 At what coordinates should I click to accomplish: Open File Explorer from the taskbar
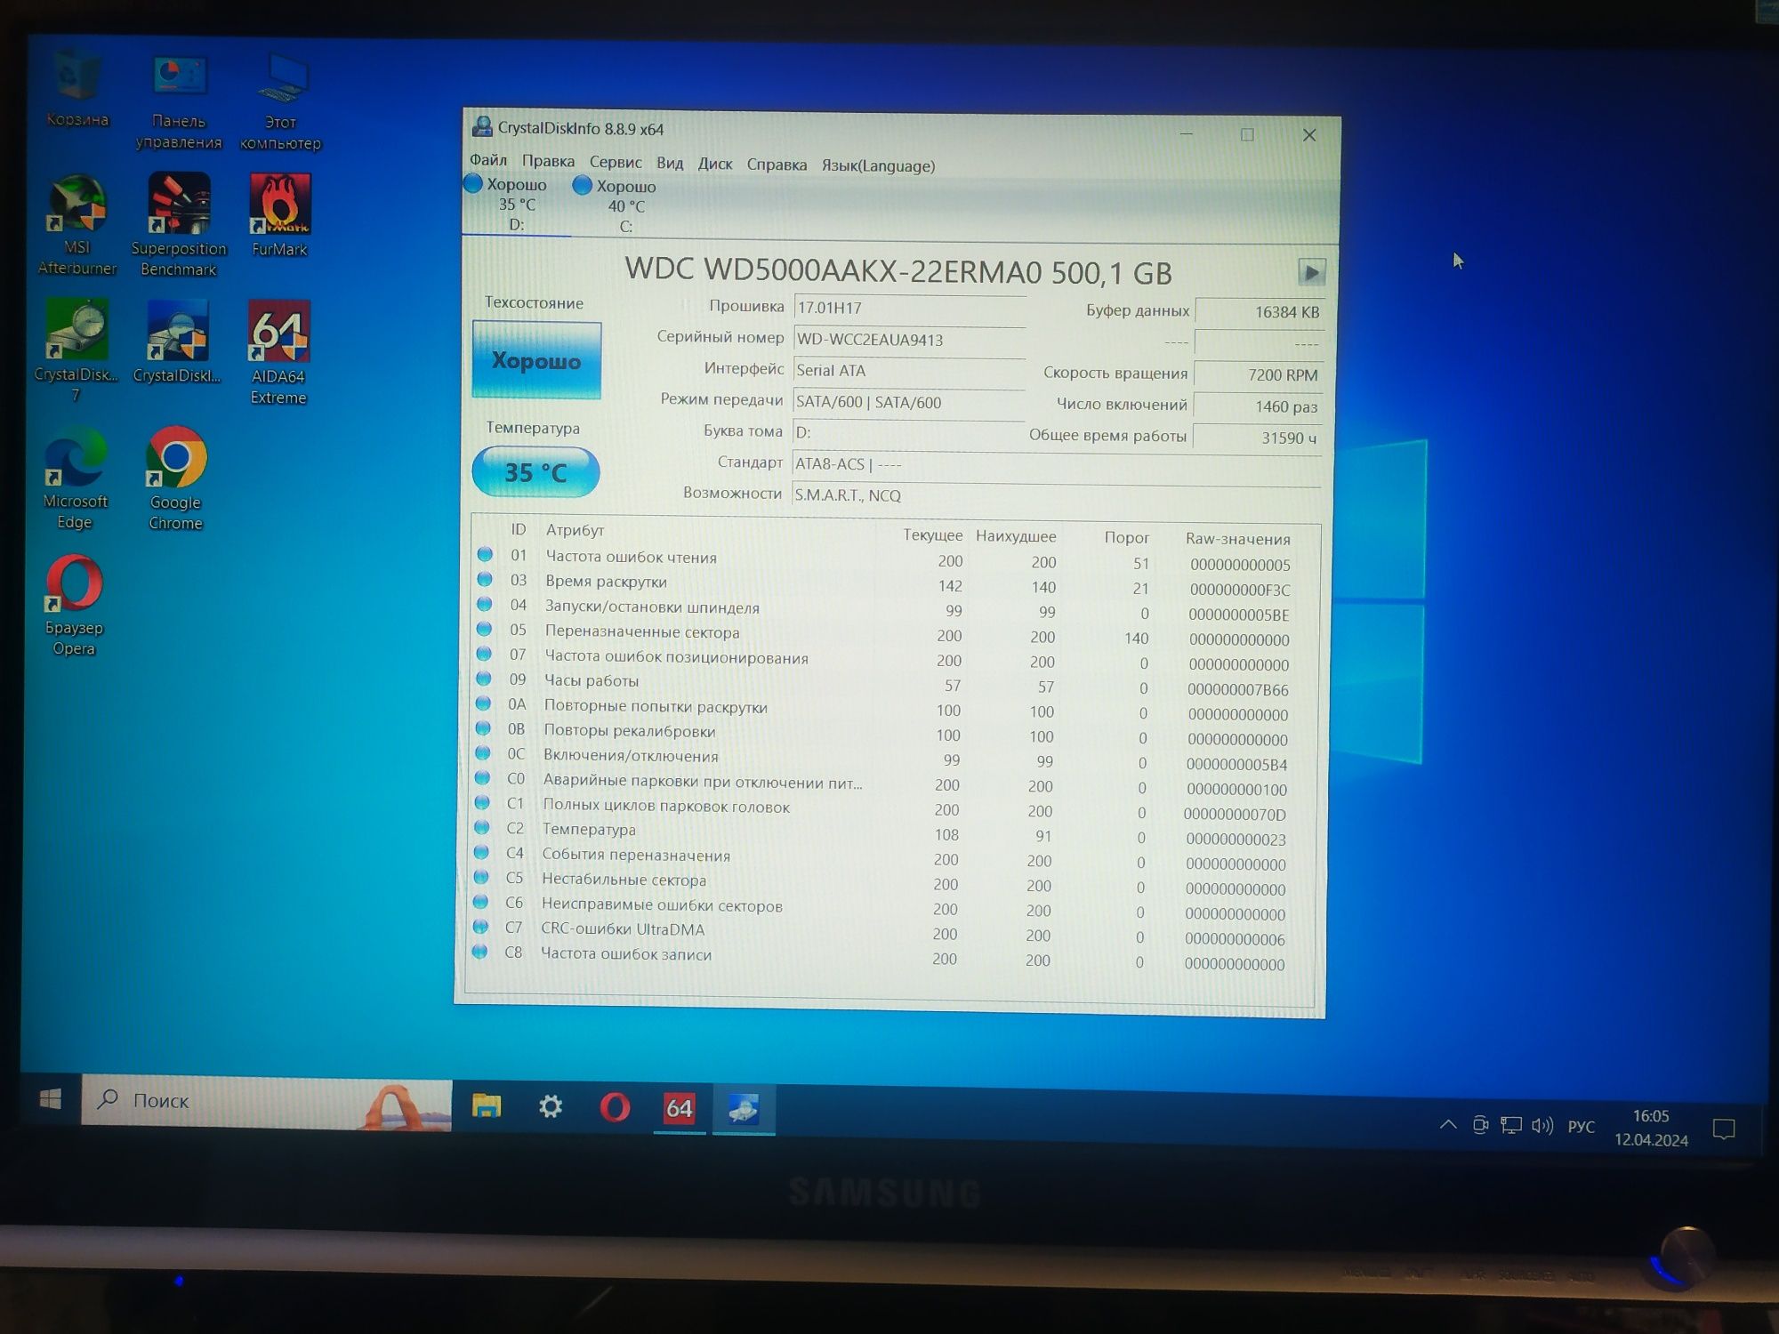pyautogui.click(x=487, y=1105)
